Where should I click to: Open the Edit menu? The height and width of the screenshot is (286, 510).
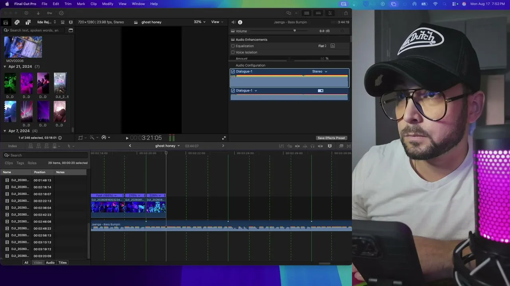56,4
